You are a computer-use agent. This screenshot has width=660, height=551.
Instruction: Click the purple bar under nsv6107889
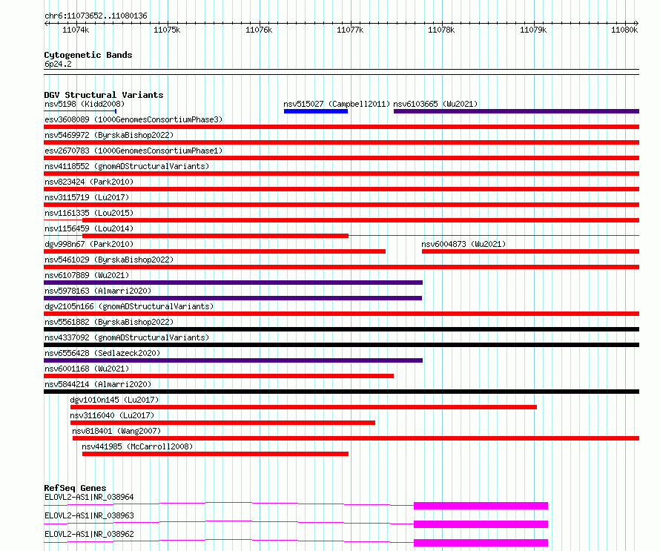233,283
